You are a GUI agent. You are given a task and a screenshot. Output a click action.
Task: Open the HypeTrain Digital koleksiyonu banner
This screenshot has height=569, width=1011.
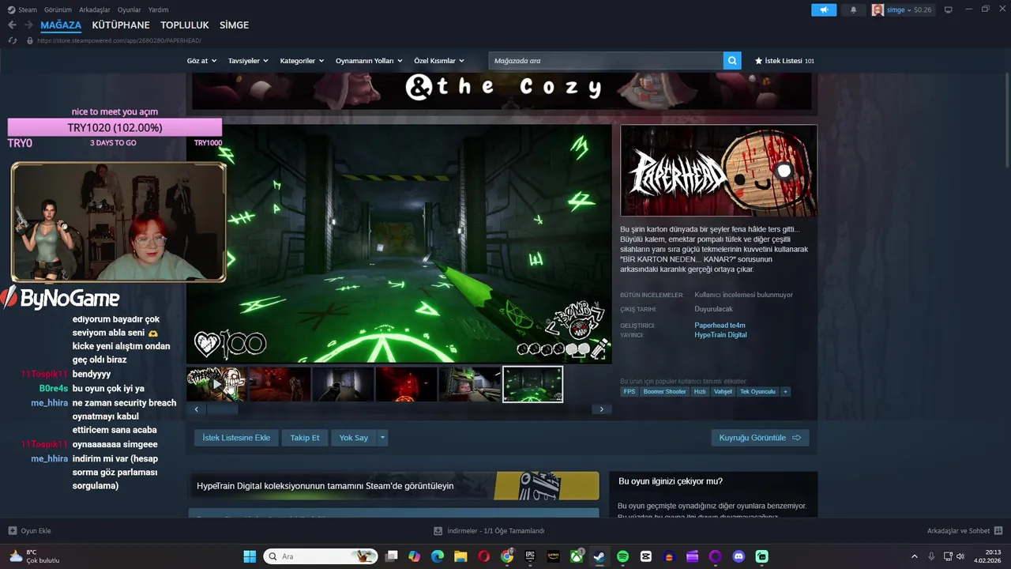(x=394, y=486)
